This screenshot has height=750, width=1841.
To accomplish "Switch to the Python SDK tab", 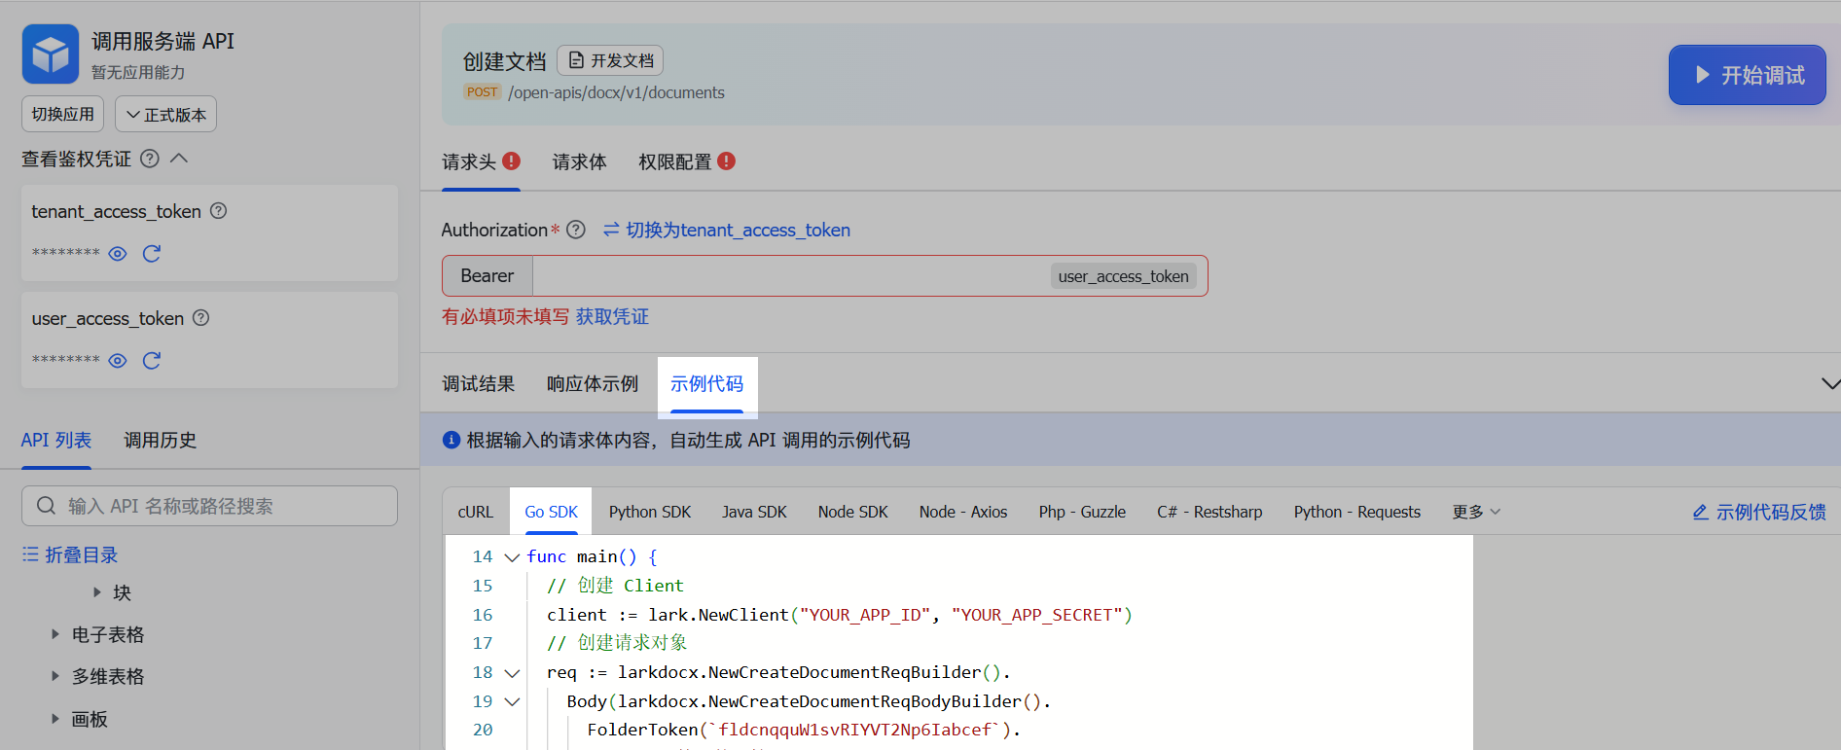I will 649,512.
